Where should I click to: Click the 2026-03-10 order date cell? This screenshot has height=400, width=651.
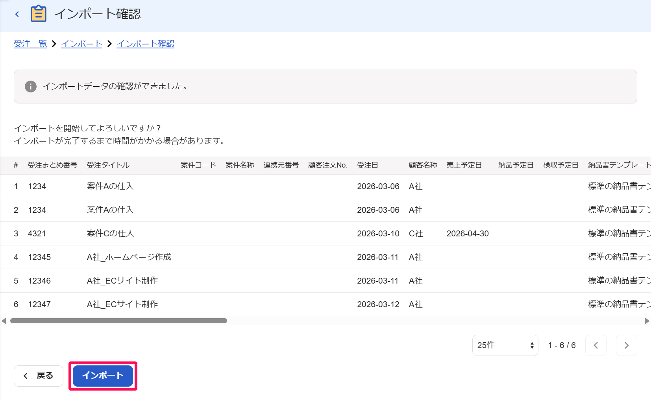tap(378, 234)
